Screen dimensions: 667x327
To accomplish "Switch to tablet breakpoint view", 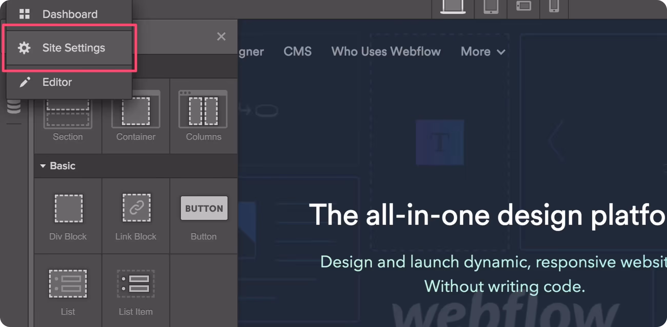I will click(x=491, y=7).
